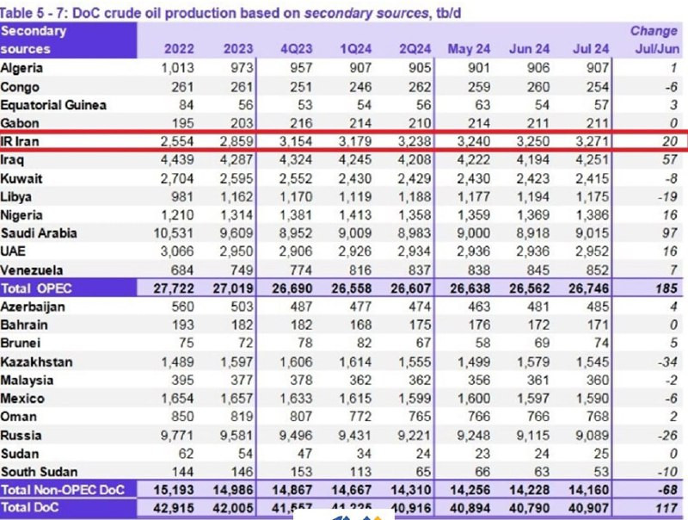688x520 pixels.
Task: Select Congo country name
Action: (x=20, y=87)
